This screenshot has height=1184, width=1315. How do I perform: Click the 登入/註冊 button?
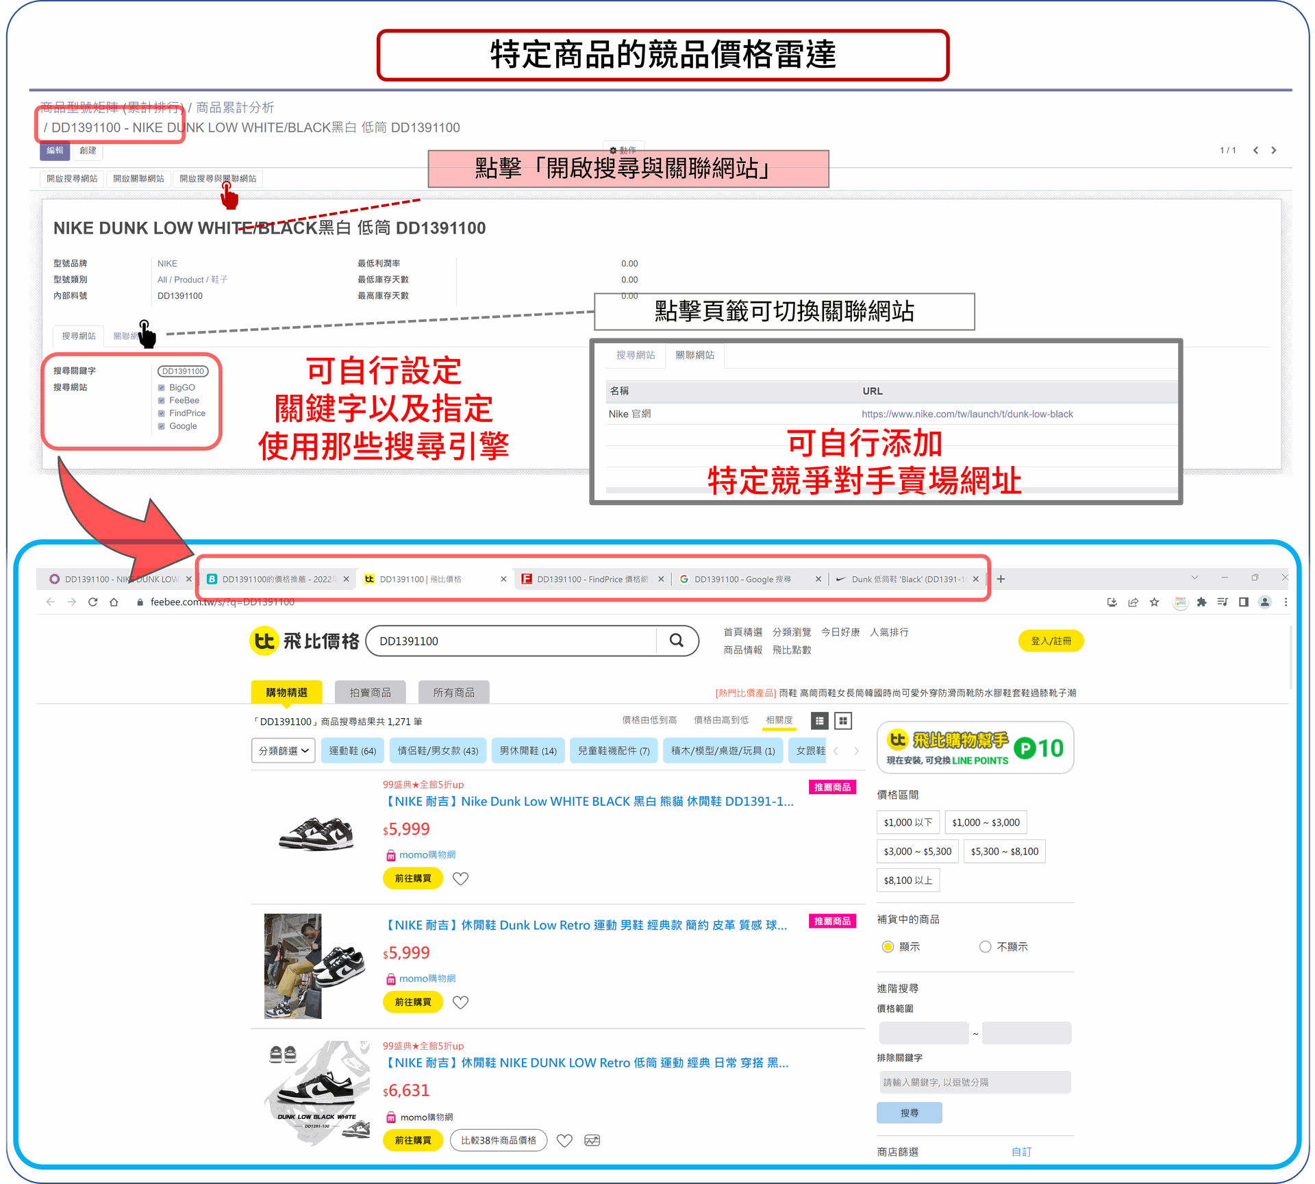pyautogui.click(x=1051, y=641)
